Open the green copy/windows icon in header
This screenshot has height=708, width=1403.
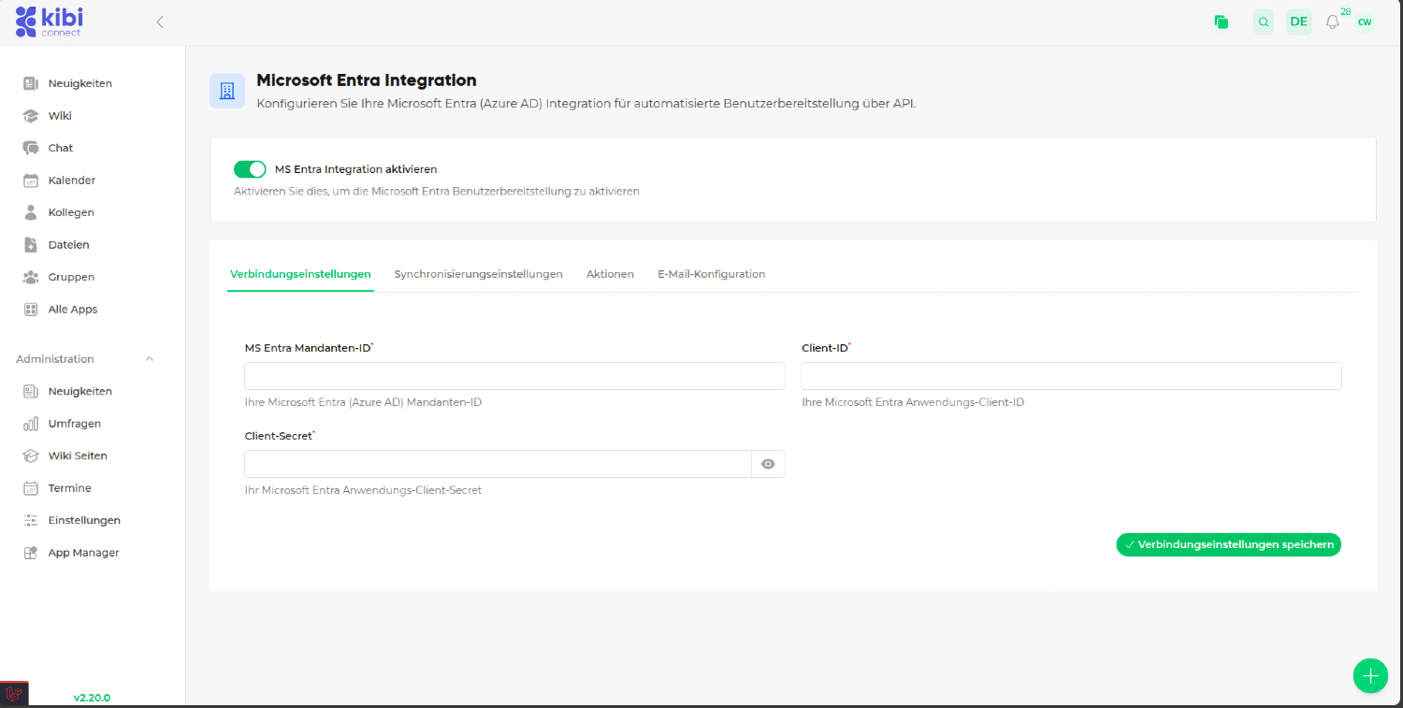pyautogui.click(x=1221, y=22)
